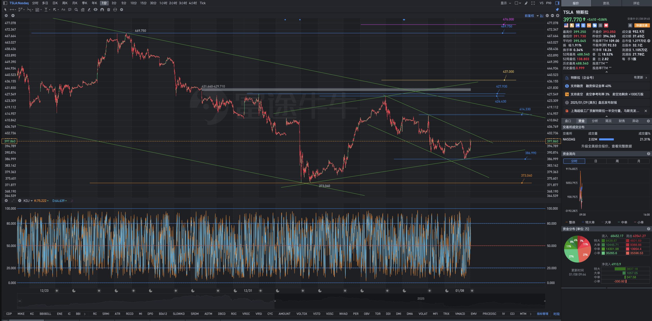Open 指标管理 indicator management
Viewport: 652px width, 321px height.
pos(543,314)
